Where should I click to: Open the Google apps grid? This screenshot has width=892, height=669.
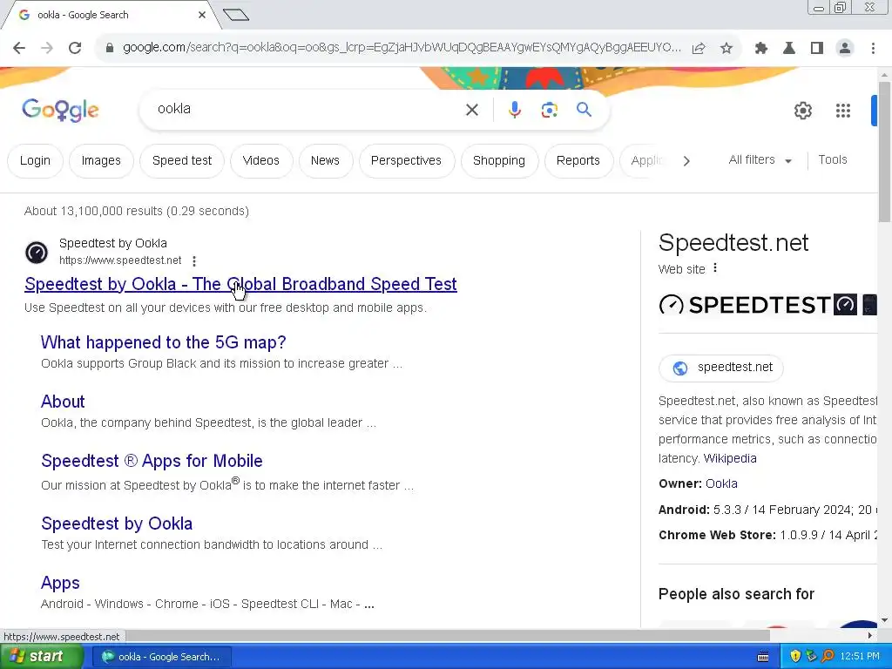843,111
